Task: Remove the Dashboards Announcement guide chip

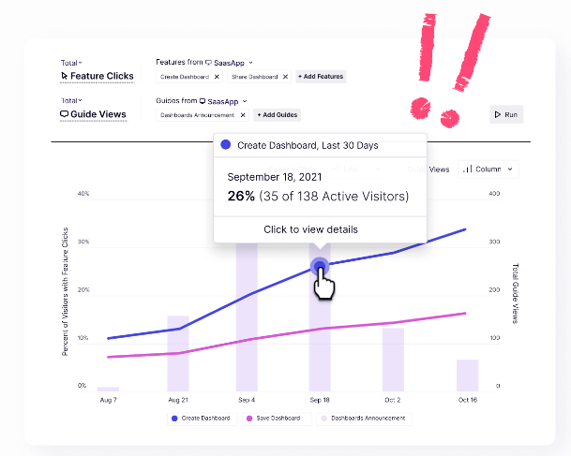Action: pyautogui.click(x=243, y=115)
